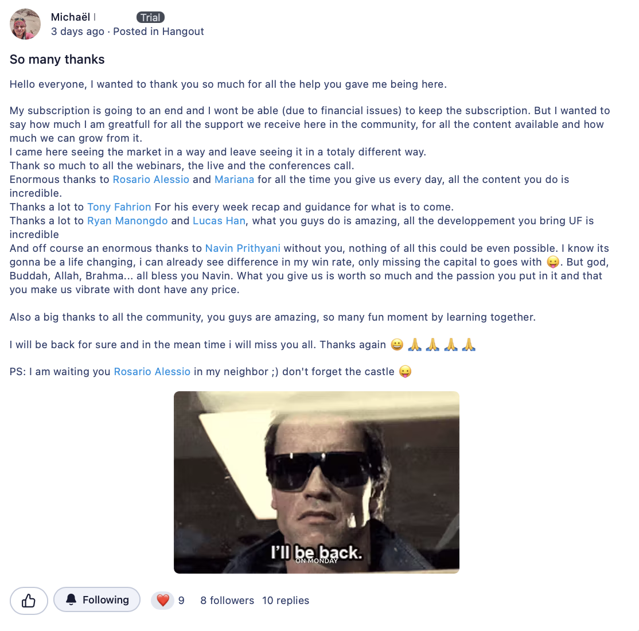Image resolution: width=639 pixels, height=631 pixels.
Task: Click the 3 days ago timestamp
Action: tap(77, 32)
